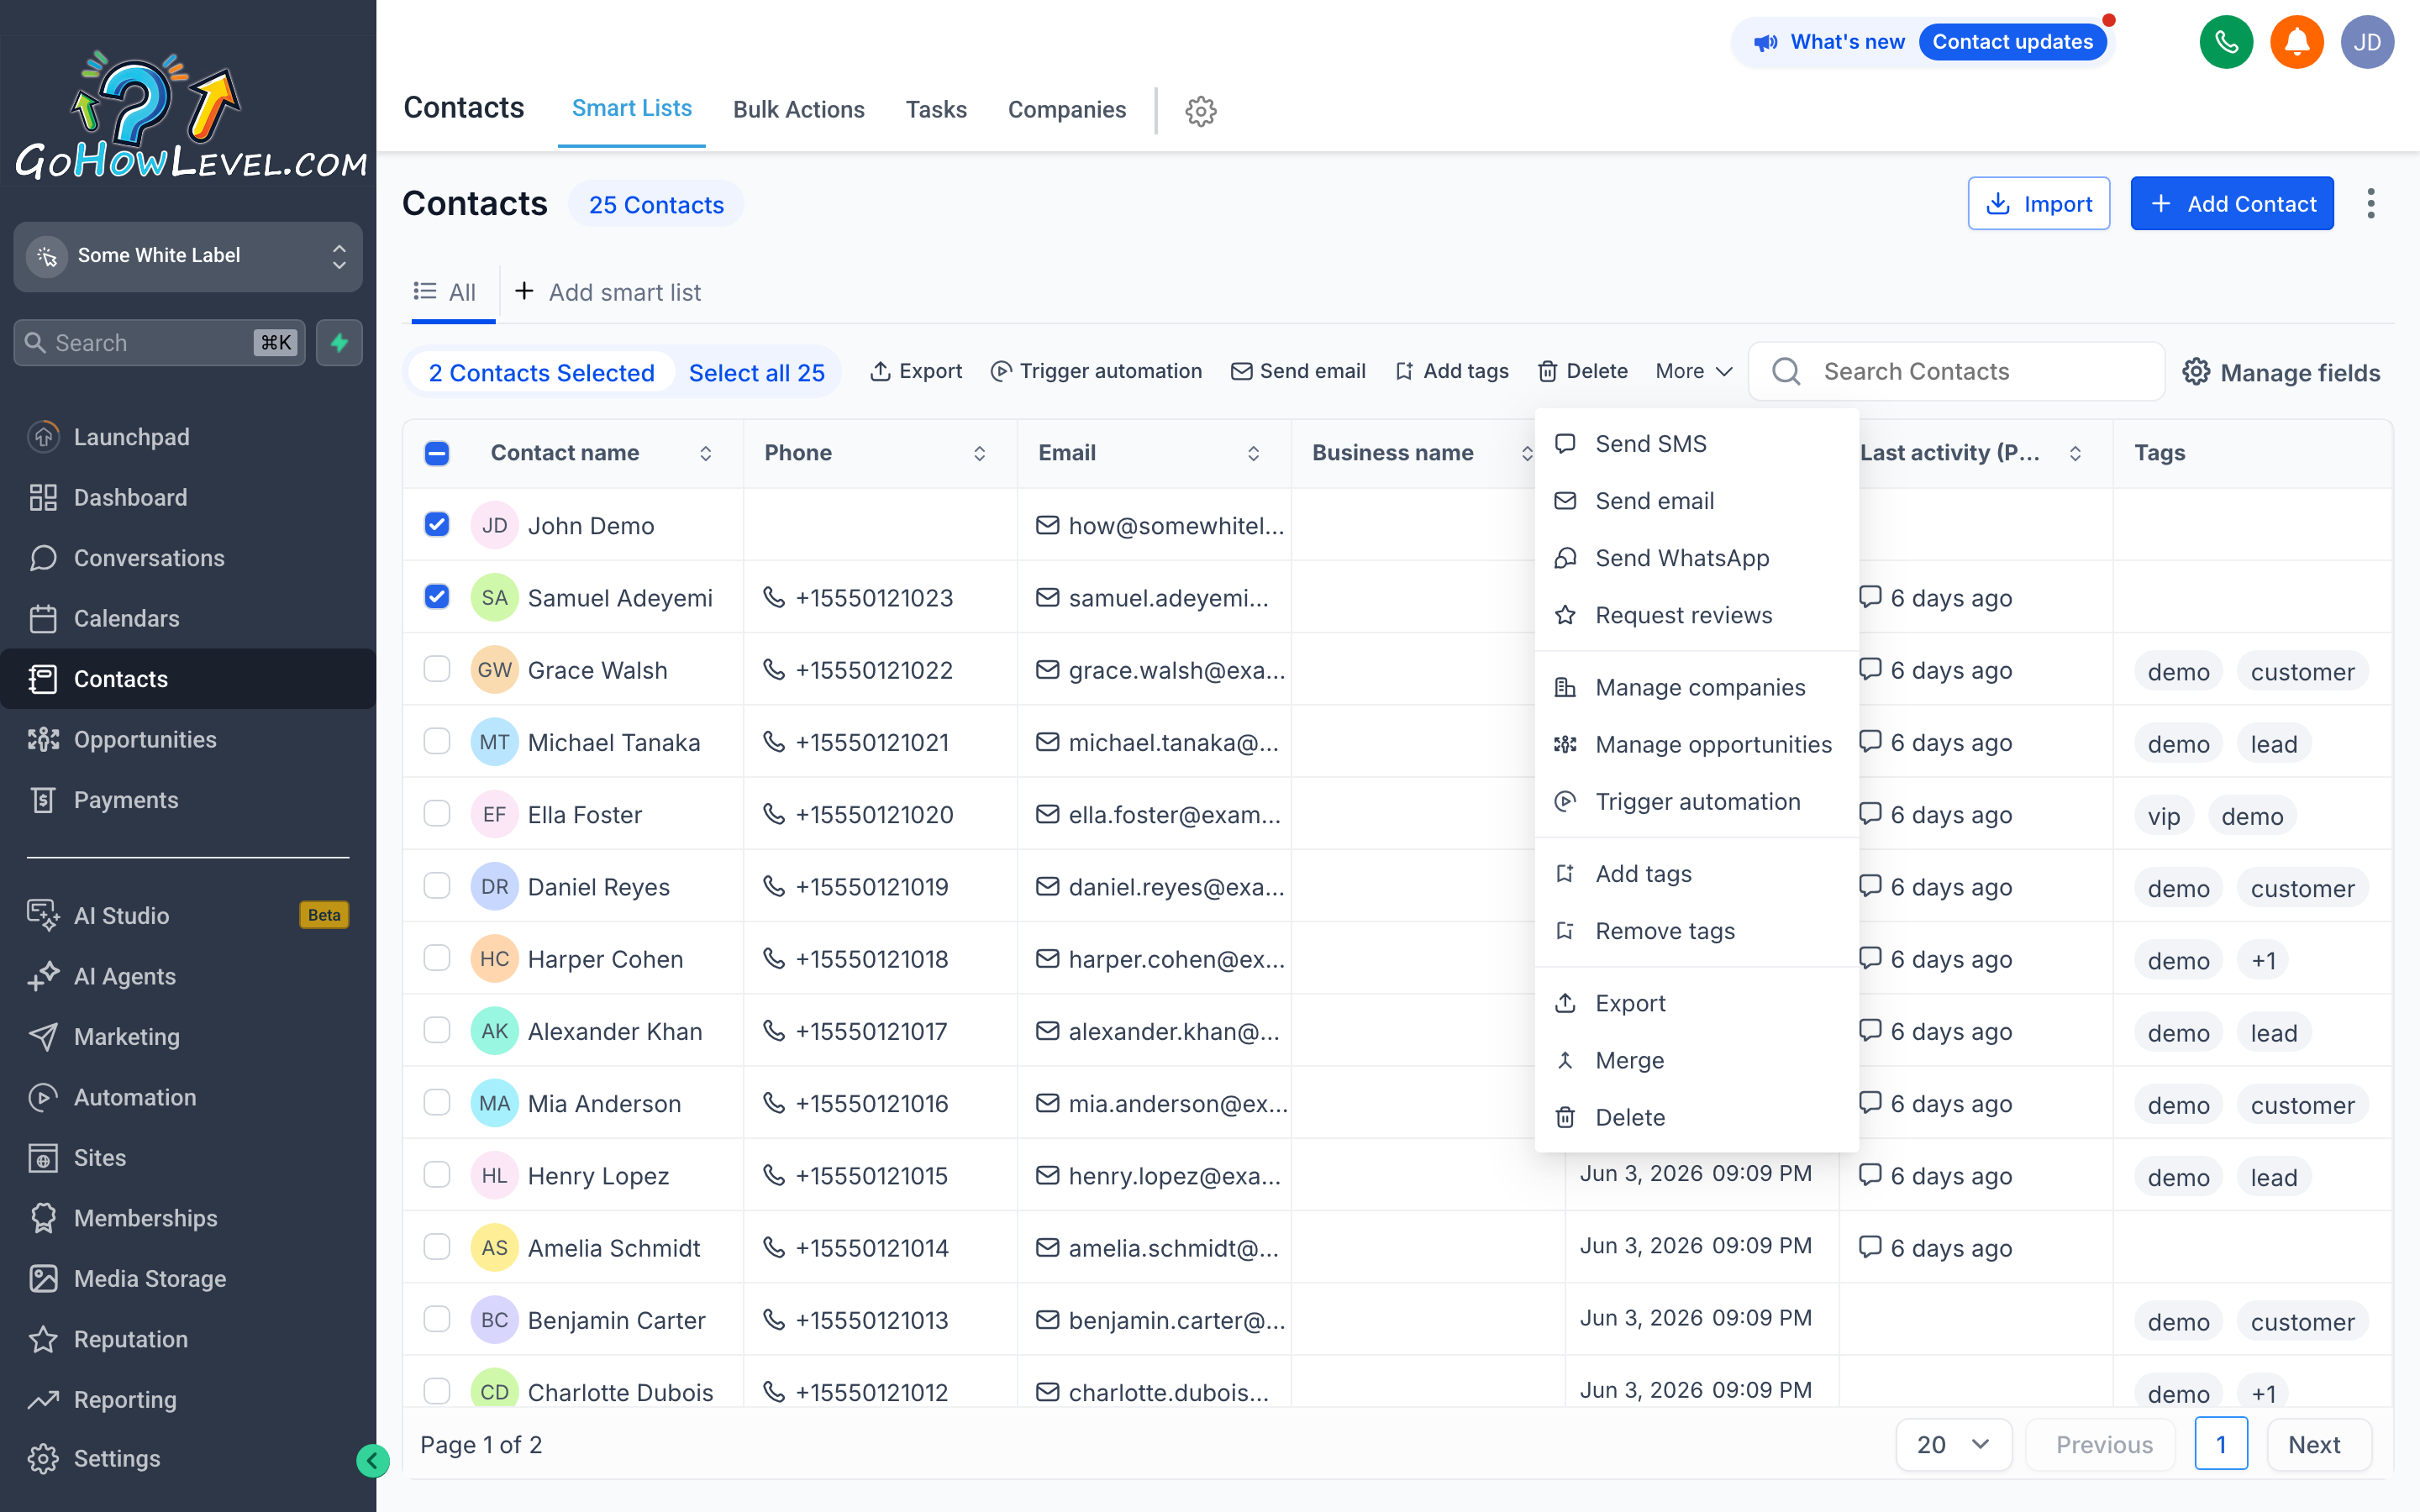Open Memberships section
Viewport: 2420px width, 1512px height.
(x=188, y=1218)
